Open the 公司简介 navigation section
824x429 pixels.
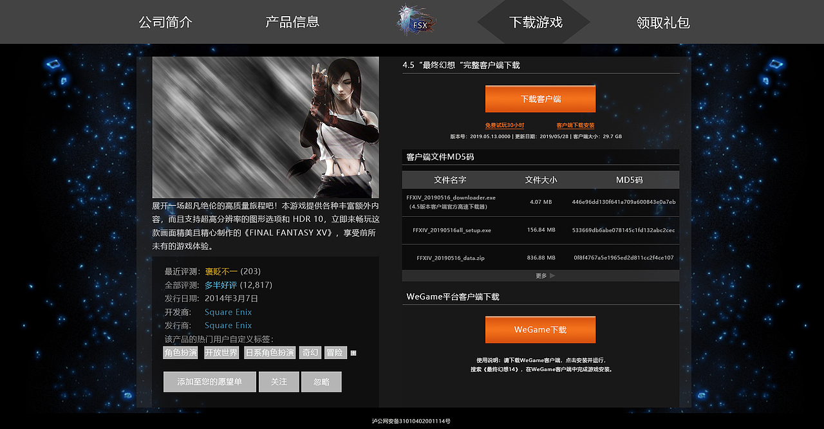[165, 21]
